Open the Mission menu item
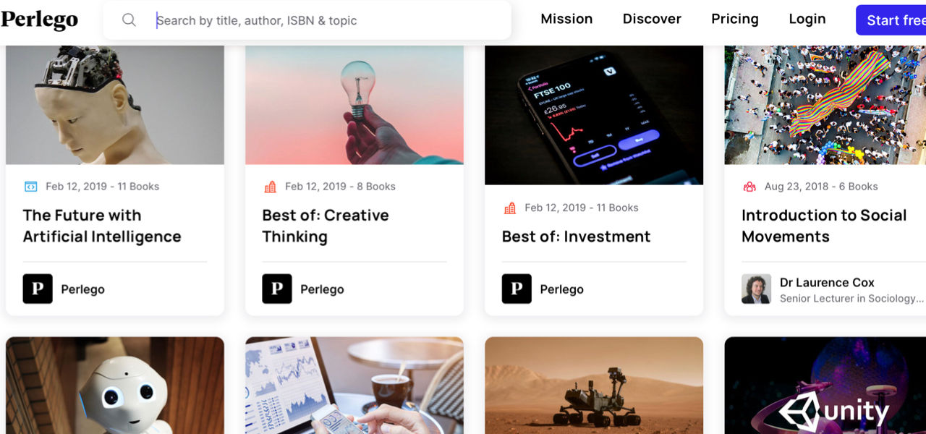The height and width of the screenshot is (434, 926). (x=566, y=20)
